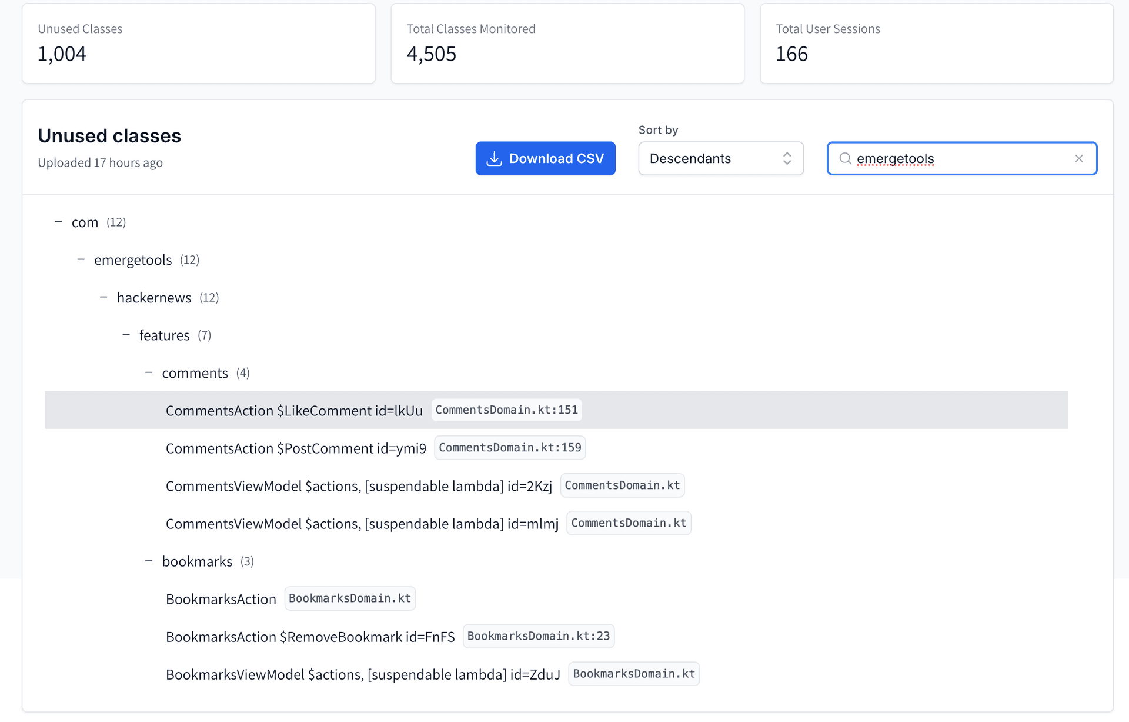Select the BookmarksViewModel $actions lambda entry

pyautogui.click(x=362, y=674)
